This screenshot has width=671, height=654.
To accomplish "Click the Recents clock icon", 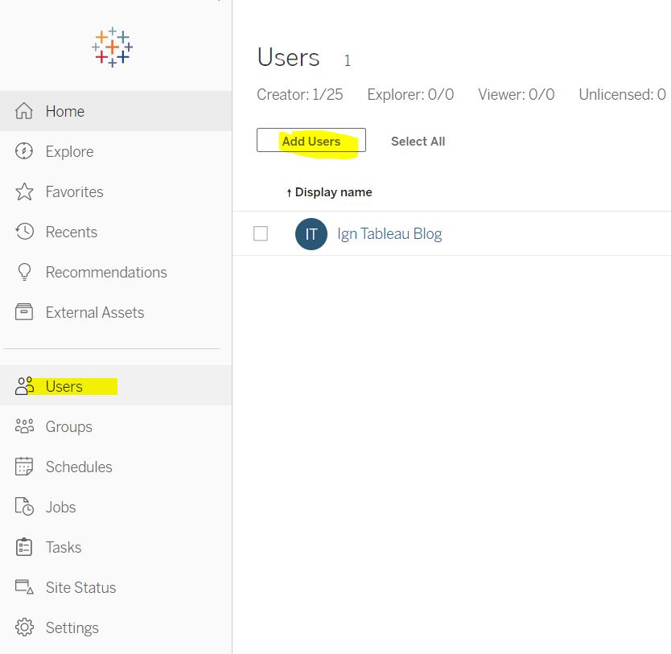I will pyautogui.click(x=25, y=232).
